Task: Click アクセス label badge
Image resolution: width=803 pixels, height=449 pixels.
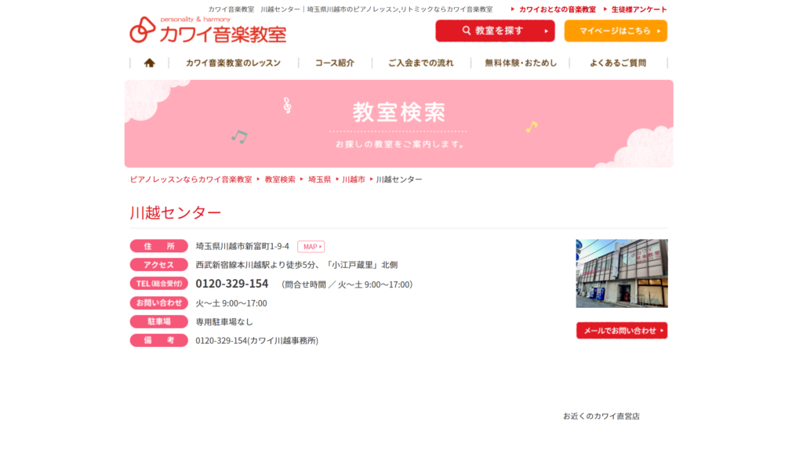Action: tap(158, 265)
